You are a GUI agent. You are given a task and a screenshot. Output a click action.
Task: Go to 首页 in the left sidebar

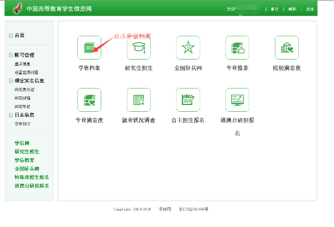[19, 35]
